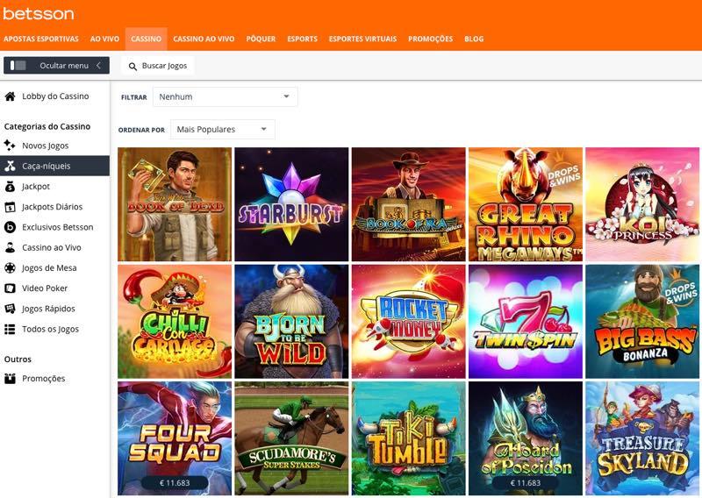Open the Apostas Esportivas tab
702x498 pixels.
coord(41,39)
